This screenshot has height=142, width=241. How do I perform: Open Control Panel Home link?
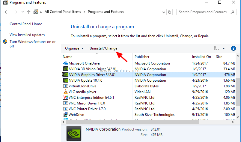[x=26, y=24]
